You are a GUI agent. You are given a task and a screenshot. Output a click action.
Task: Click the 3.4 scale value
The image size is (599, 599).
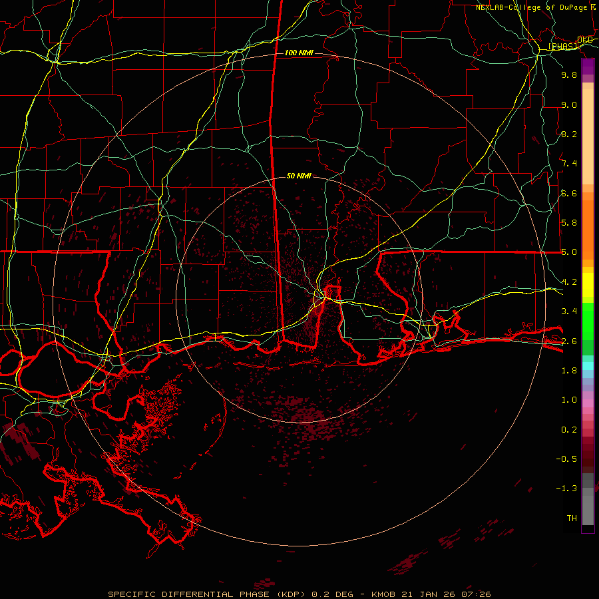point(569,311)
